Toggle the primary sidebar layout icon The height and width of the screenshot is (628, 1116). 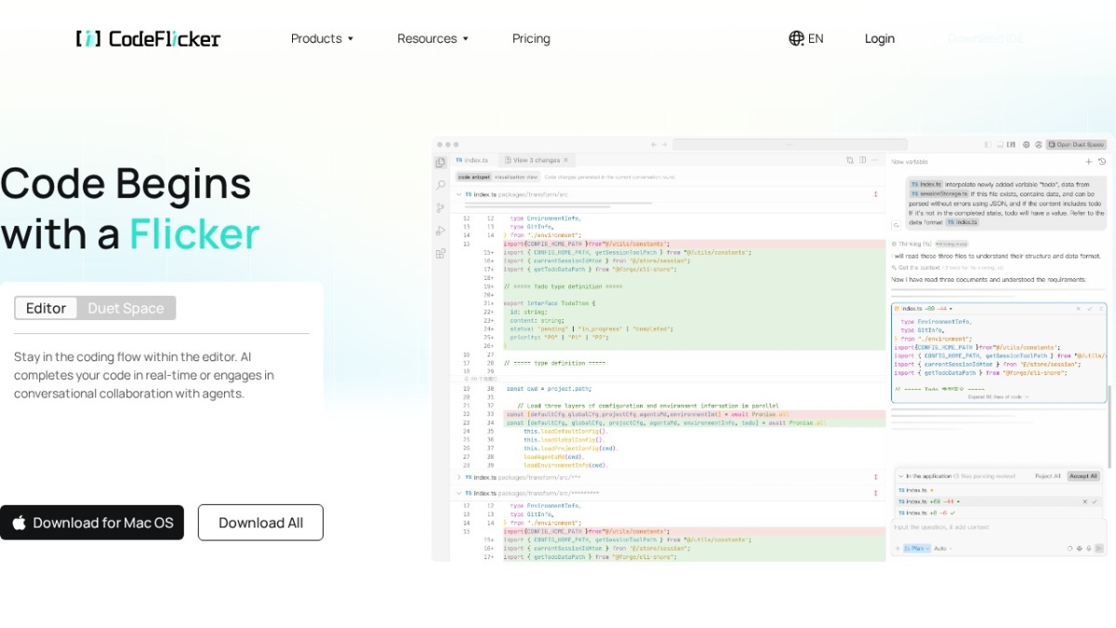pyautogui.click(x=988, y=144)
